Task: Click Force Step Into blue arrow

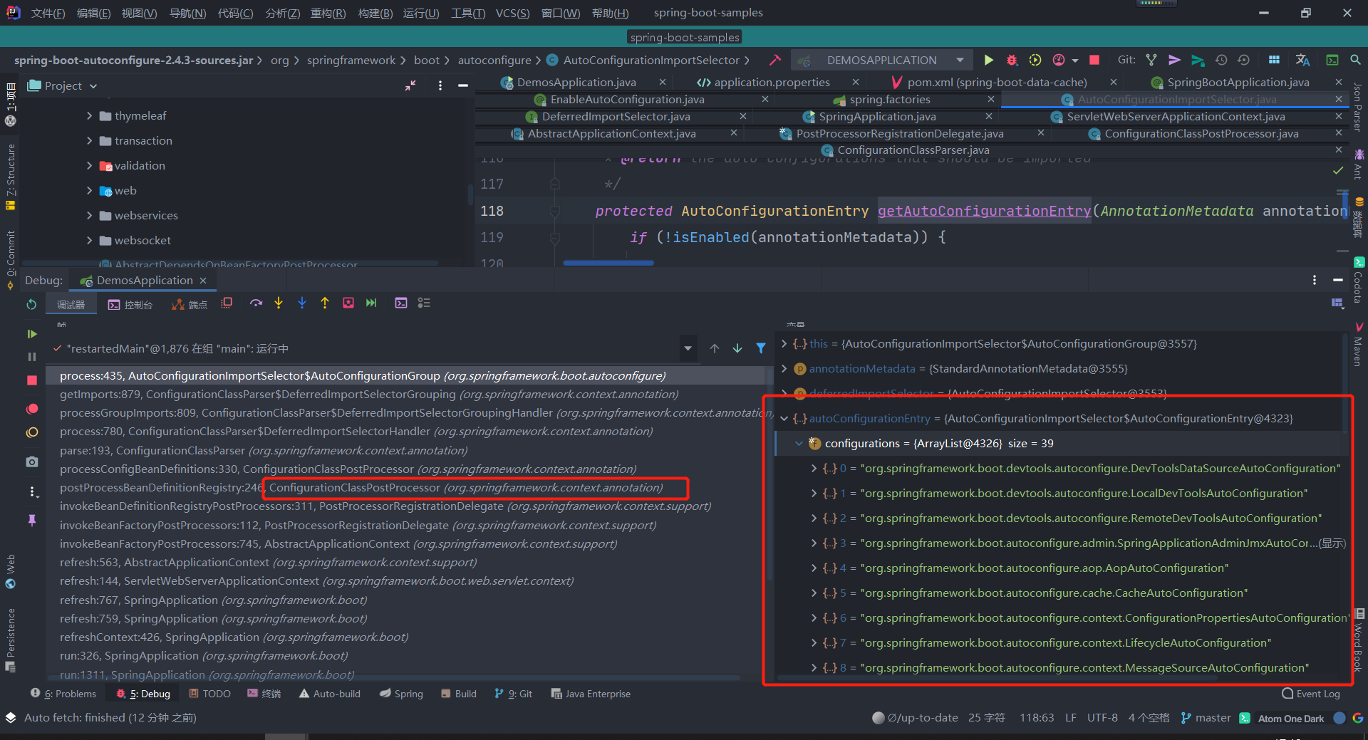Action: [302, 303]
